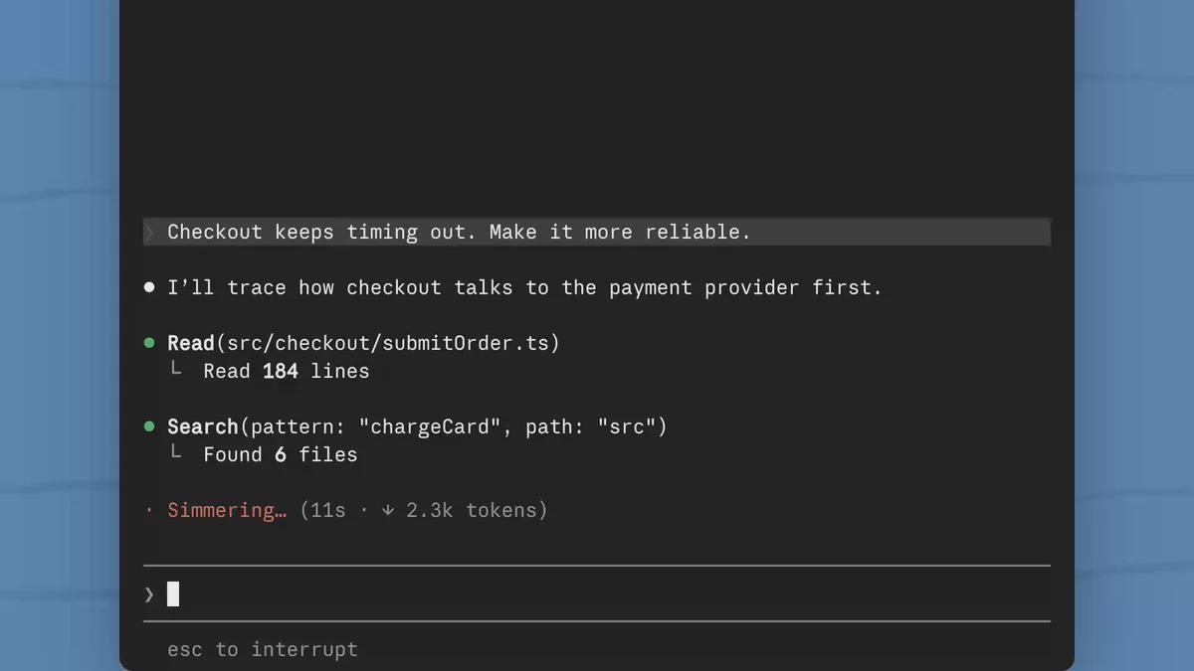Expand the Read 184 lines result
This screenshot has height=671, width=1194.
pos(287,371)
